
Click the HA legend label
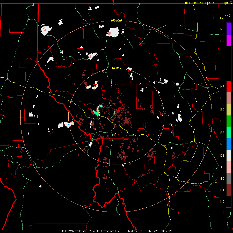222,87
